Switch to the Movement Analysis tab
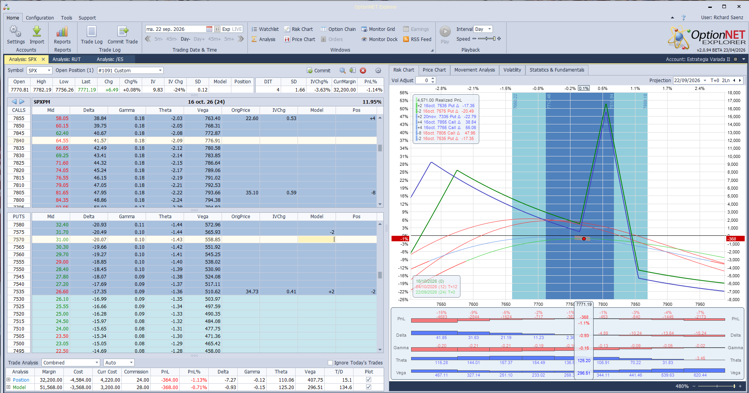This screenshot has width=749, height=393. [x=475, y=70]
